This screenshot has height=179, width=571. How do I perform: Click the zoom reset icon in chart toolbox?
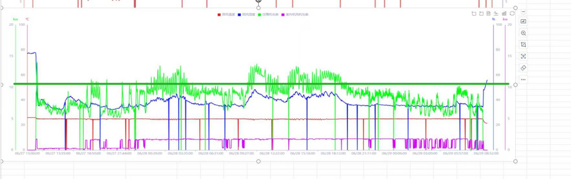(x=481, y=14)
